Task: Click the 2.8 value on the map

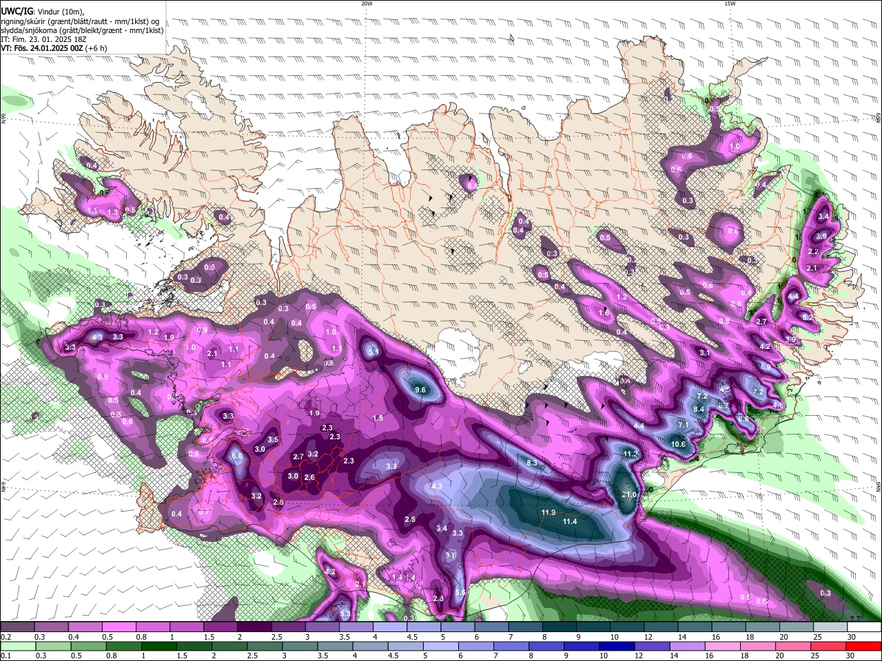Action: pos(278,503)
